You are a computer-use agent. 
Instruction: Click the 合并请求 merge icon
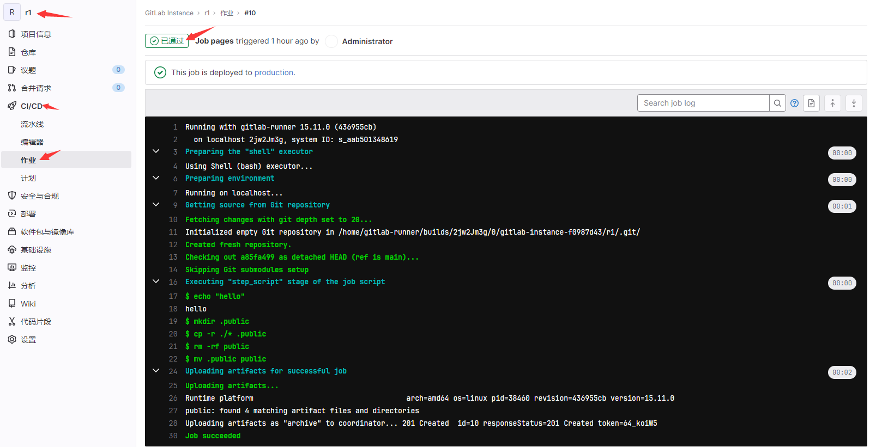tap(12, 88)
